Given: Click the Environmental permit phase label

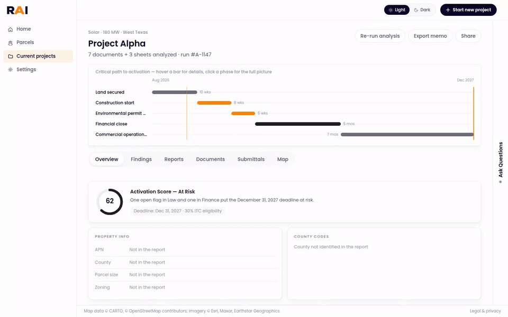Looking at the screenshot, I should (x=121, y=113).
